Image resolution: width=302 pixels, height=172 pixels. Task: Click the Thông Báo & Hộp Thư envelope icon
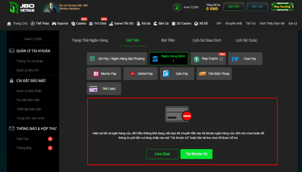12,128
